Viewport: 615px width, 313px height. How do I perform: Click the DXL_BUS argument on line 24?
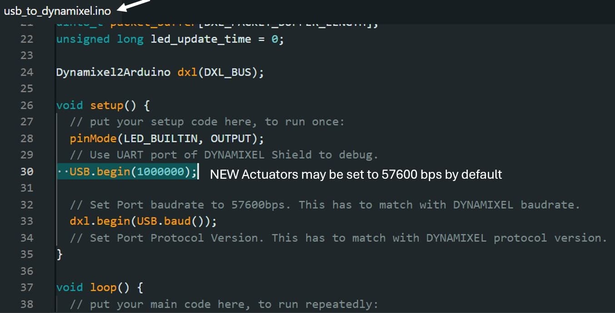(x=228, y=72)
